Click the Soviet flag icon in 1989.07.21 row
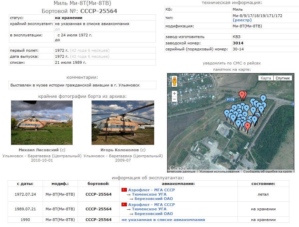Viewport: 299px width, 227px height. (124, 205)
